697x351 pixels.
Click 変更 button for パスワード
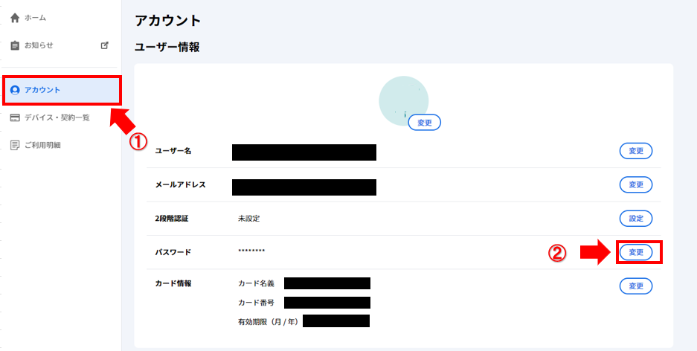636,252
